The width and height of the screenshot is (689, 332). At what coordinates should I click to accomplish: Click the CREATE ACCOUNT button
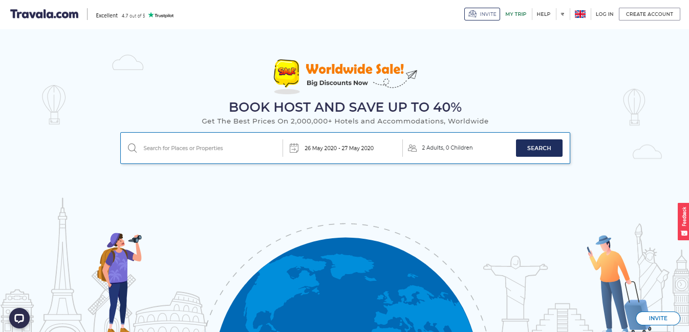(x=650, y=14)
